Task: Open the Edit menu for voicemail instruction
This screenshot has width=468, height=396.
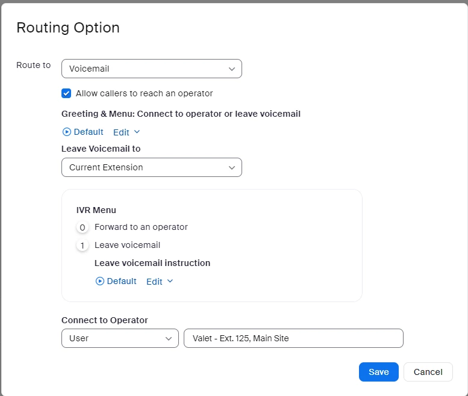Action: pos(155,281)
